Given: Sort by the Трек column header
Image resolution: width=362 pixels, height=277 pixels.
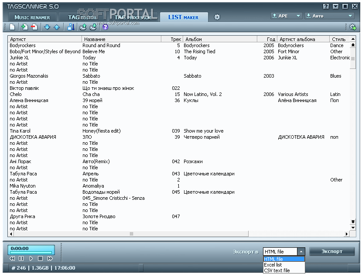Looking at the screenshot, I should tap(172, 39).
